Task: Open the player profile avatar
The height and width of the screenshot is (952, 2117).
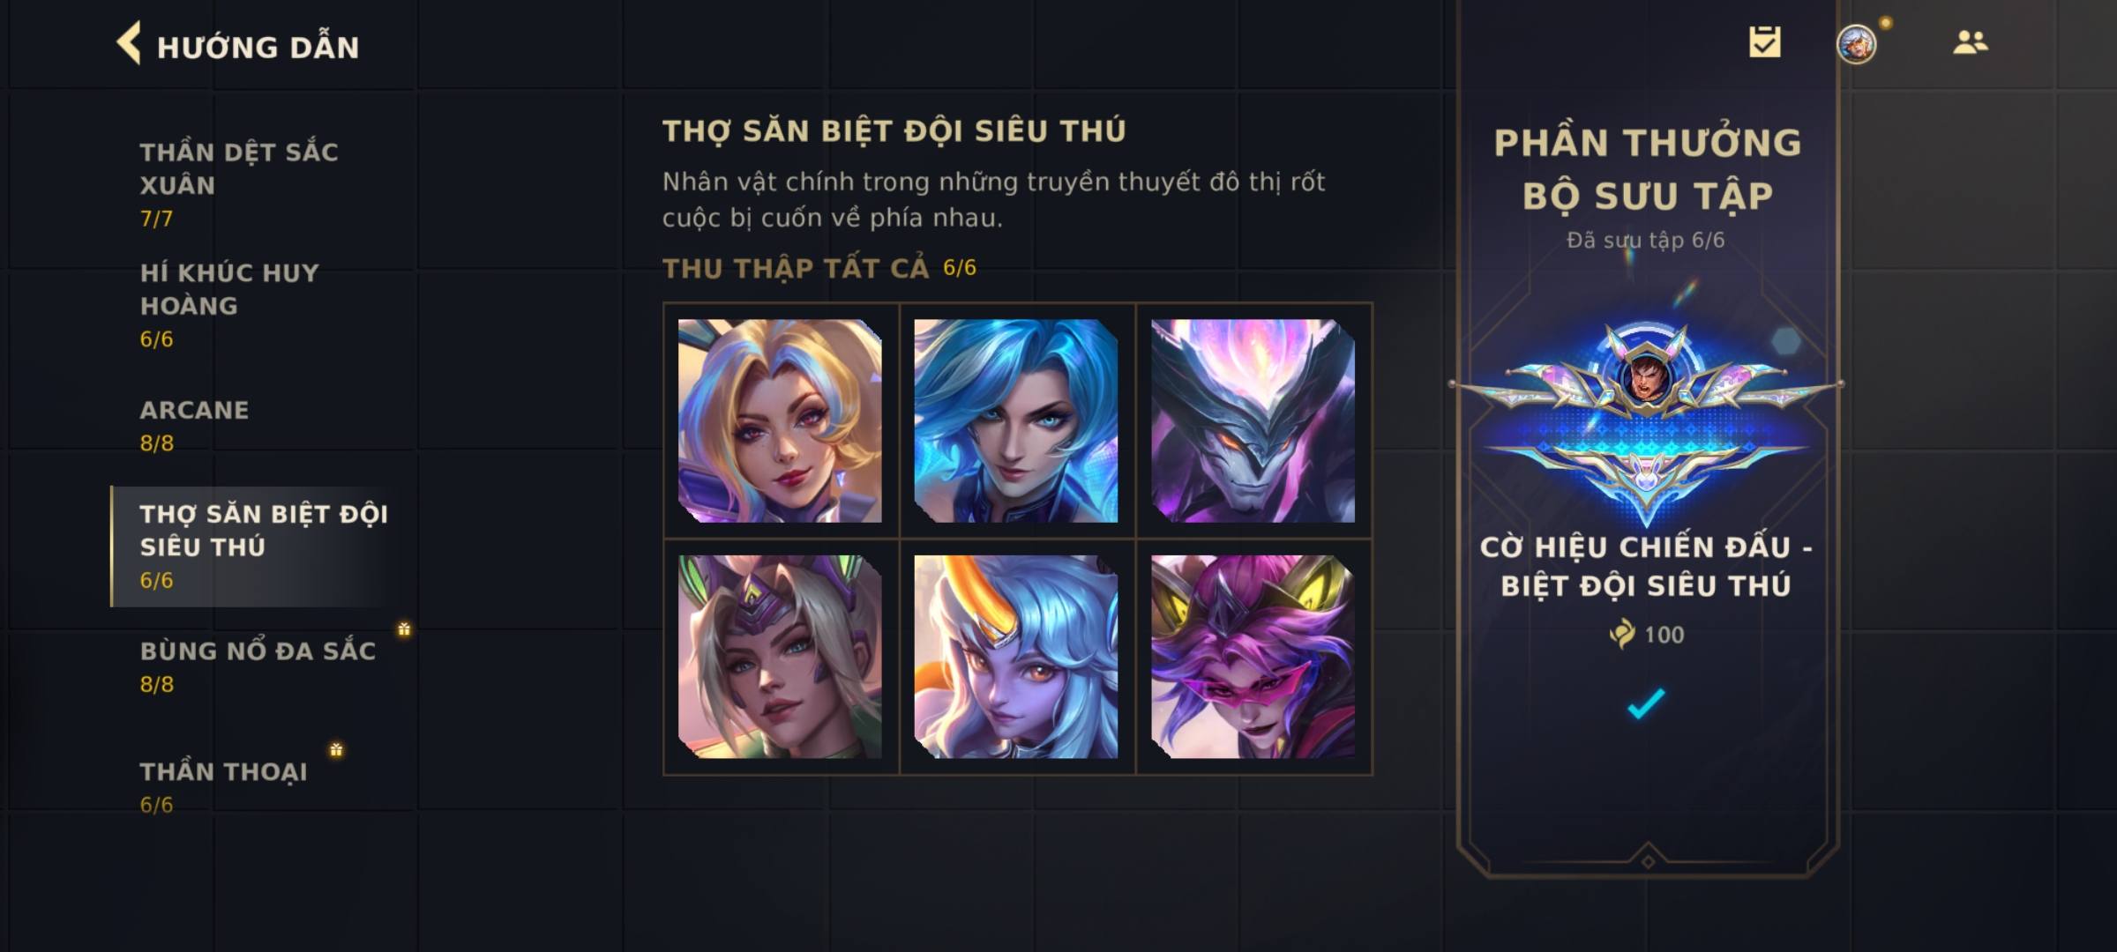Action: 1856,44
